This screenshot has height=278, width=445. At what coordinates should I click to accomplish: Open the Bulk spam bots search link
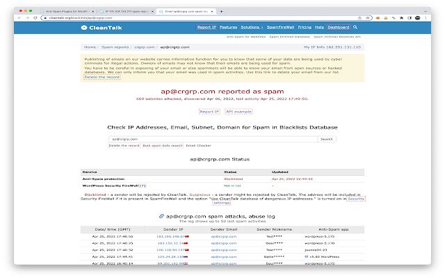[163, 145]
